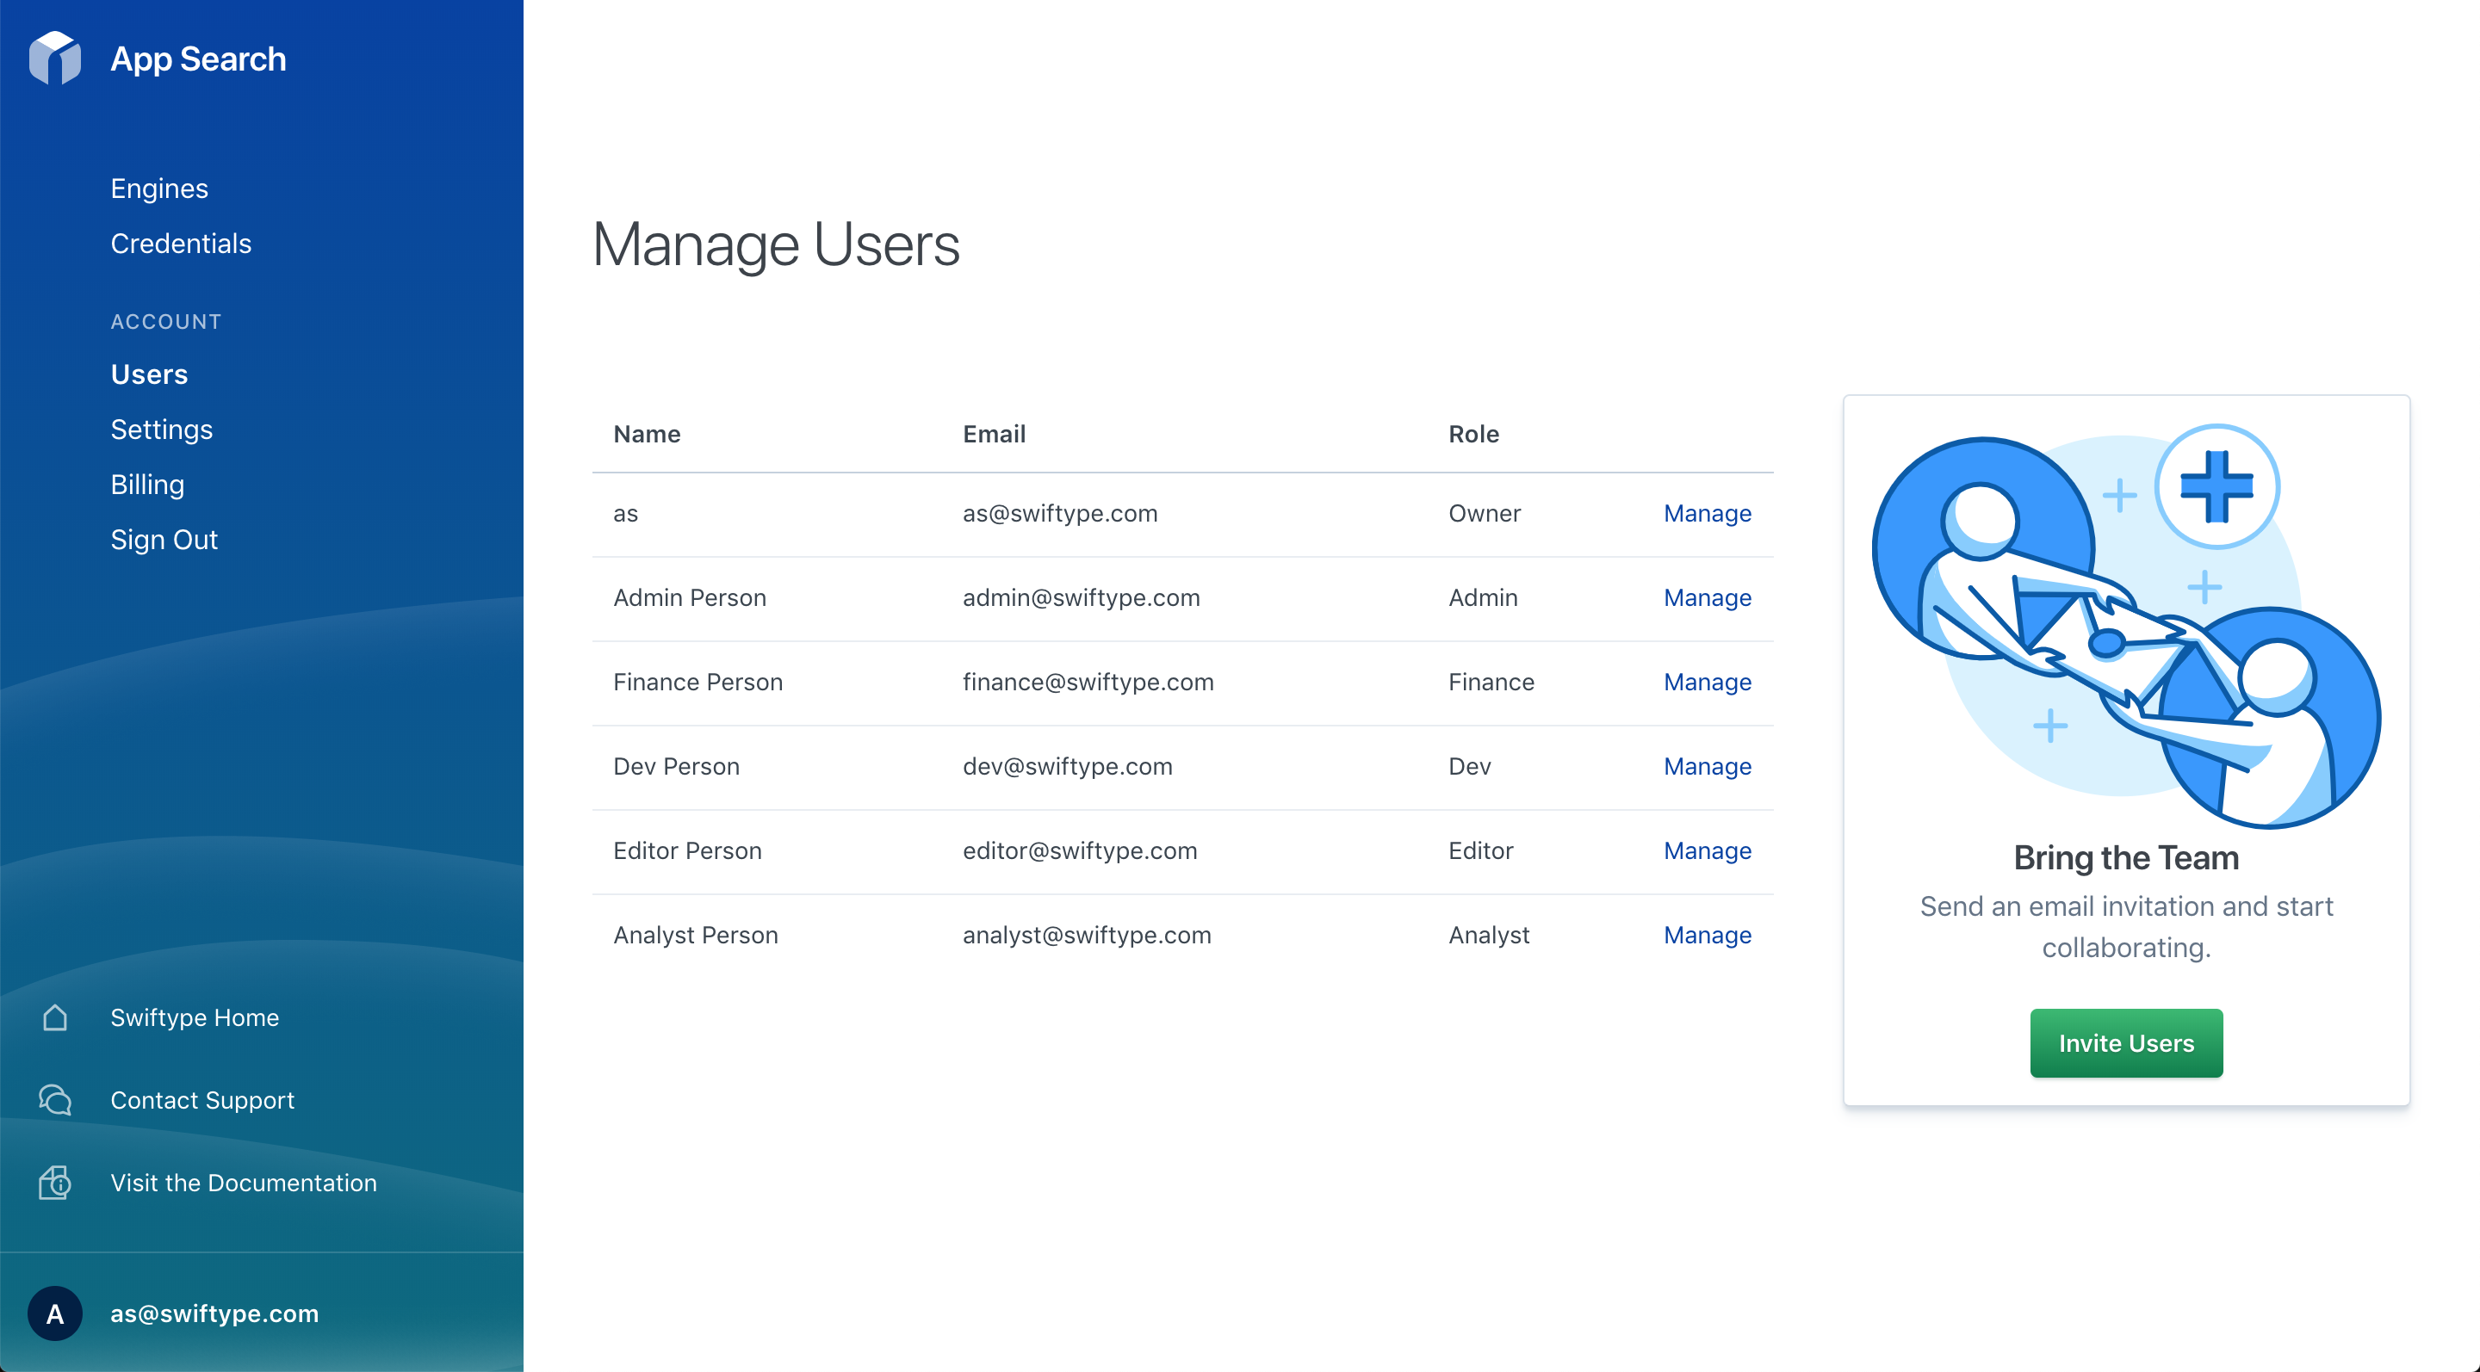2480x1372 pixels.
Task: Switch to the Engines section
Action: 158,188
